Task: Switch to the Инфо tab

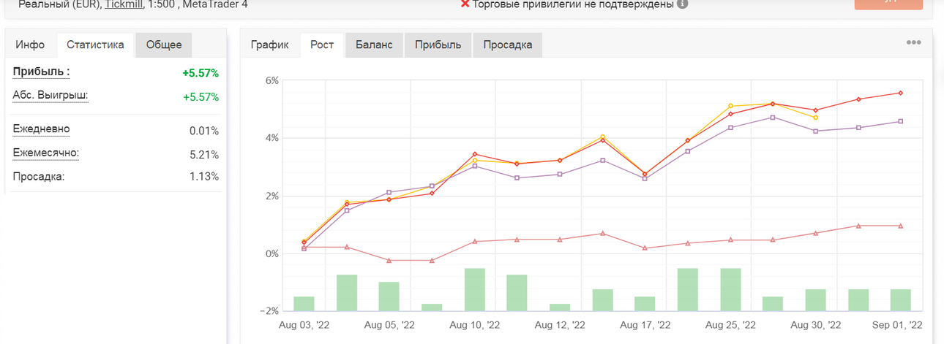Action: [30, 45]
